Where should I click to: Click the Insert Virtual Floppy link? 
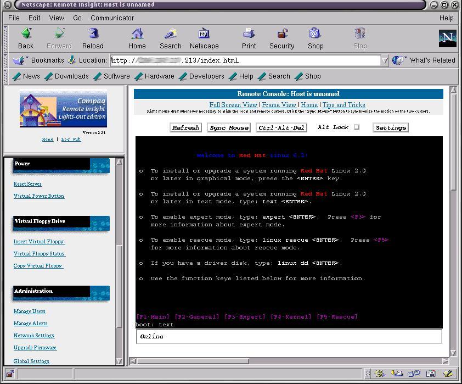coord(38,241)
